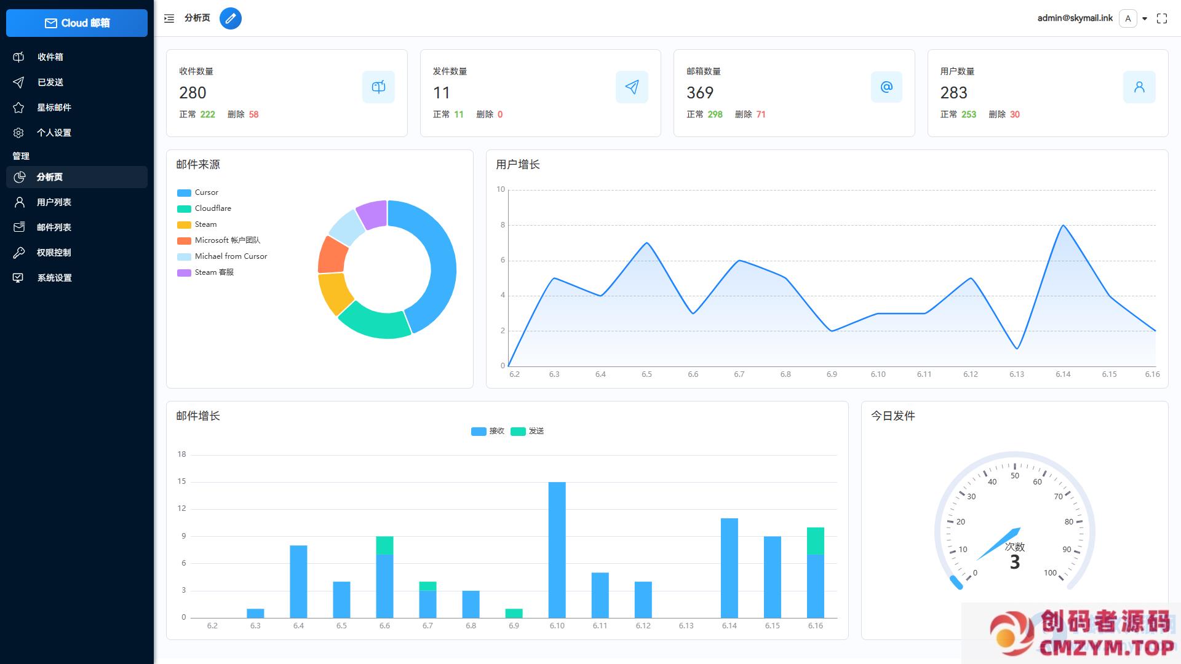Open the account dropdown arrow
Image resolution: width=1181 pixels, height=664 pixels.
pyautogui.click(x=1145, y=18)
